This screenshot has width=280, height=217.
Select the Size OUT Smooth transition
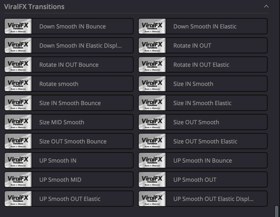[x=196, y=122]
